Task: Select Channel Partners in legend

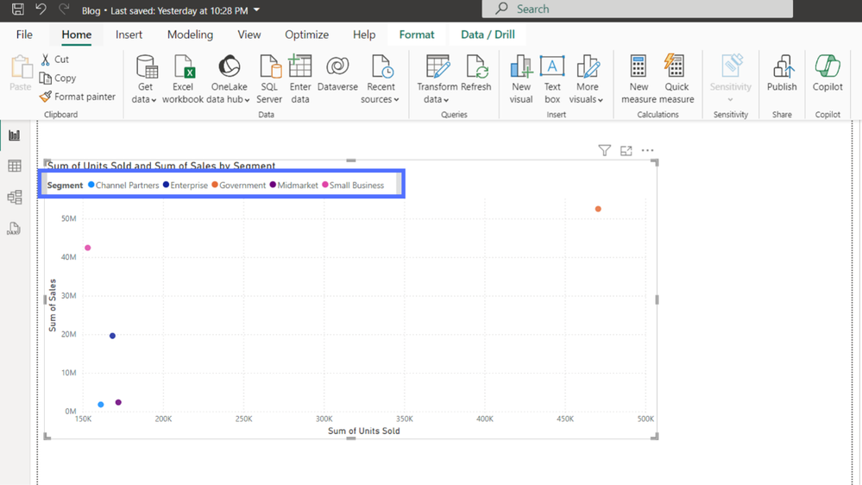Action: pyautogui.click(x=123, y=186)
